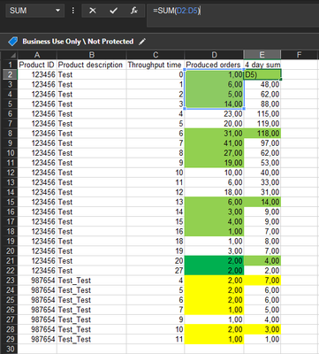This screenshot has width=319, height=354.
Task: Select cell E3 with value 48,00
Action: click(262, 84)
